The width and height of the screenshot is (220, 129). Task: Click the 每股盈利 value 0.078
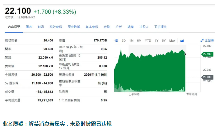pyautogui.click(x=103, y=66)
